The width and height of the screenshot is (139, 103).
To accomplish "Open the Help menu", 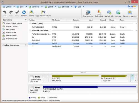I will (79, 7).
